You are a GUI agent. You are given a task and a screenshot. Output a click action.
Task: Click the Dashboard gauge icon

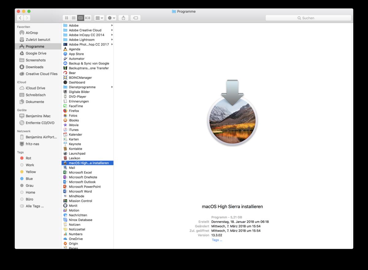65,82
